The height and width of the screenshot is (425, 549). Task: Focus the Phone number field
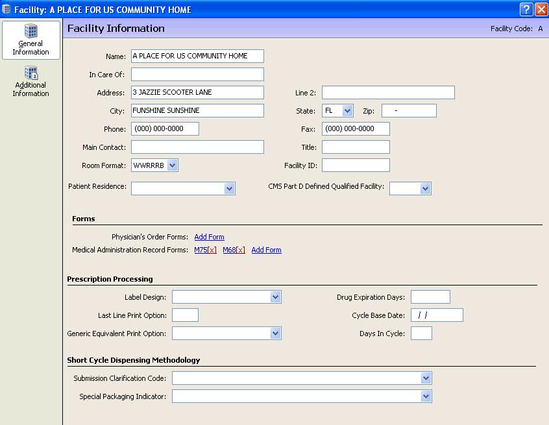(x=165, y=129)
